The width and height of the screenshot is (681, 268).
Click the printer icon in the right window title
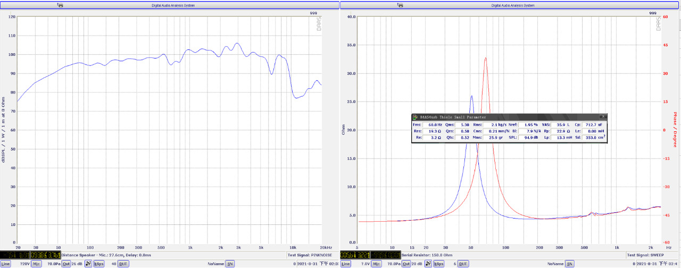(x=401, y=5)
